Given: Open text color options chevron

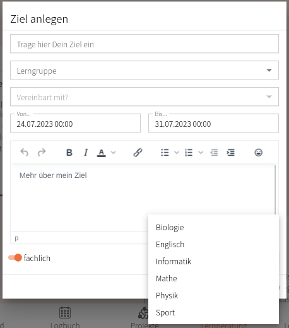Looking at the screenshot, I should pyautogui.click(x=114, y=153).
